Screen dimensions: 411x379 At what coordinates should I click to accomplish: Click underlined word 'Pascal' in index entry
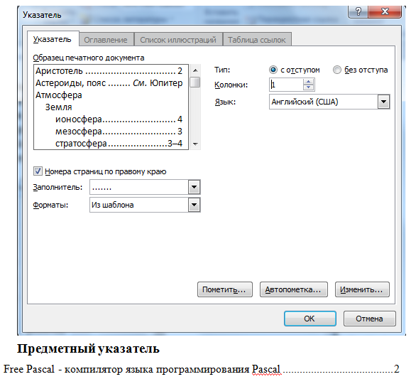(266, 369)
